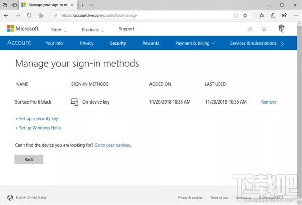Share this page icon
Viewport: 302px width, 205px height.
click(x=284, y=15)
